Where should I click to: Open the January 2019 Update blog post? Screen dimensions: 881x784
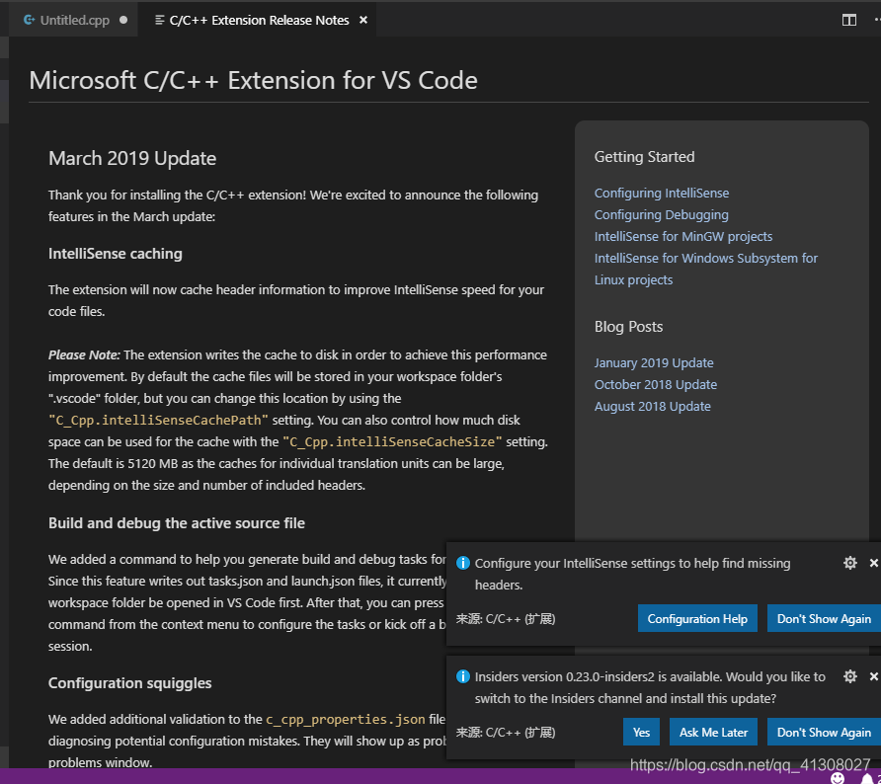(654, 363)
